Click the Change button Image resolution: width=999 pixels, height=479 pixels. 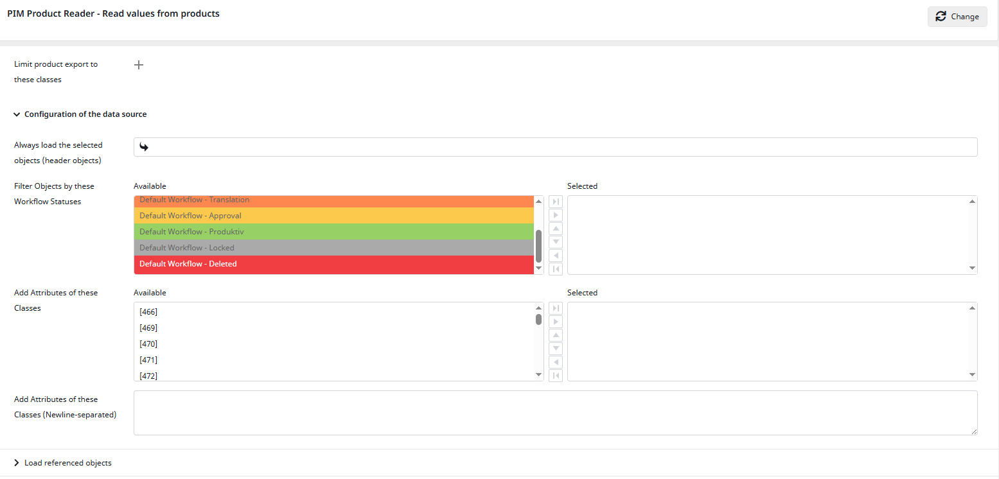(957, 17)
